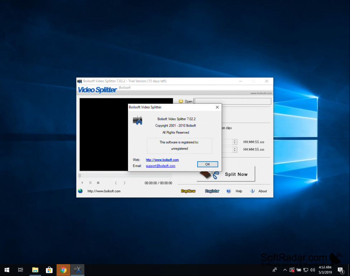Image resolution: width=350 pixels, height=276 pixels.
Task: Click the Video Splitter taskbar icon
Action: (x=77, y=270)
